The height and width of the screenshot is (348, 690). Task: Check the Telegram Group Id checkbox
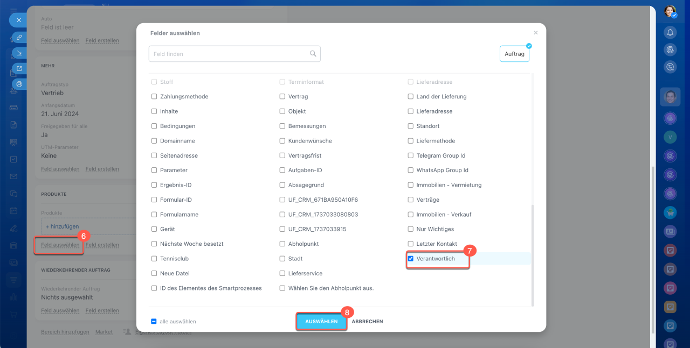click(411, 155)
